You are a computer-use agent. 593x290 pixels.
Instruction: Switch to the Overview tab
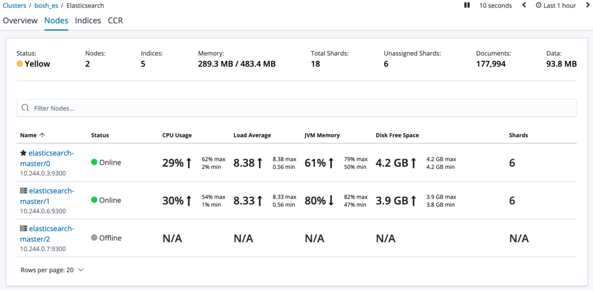20,20
